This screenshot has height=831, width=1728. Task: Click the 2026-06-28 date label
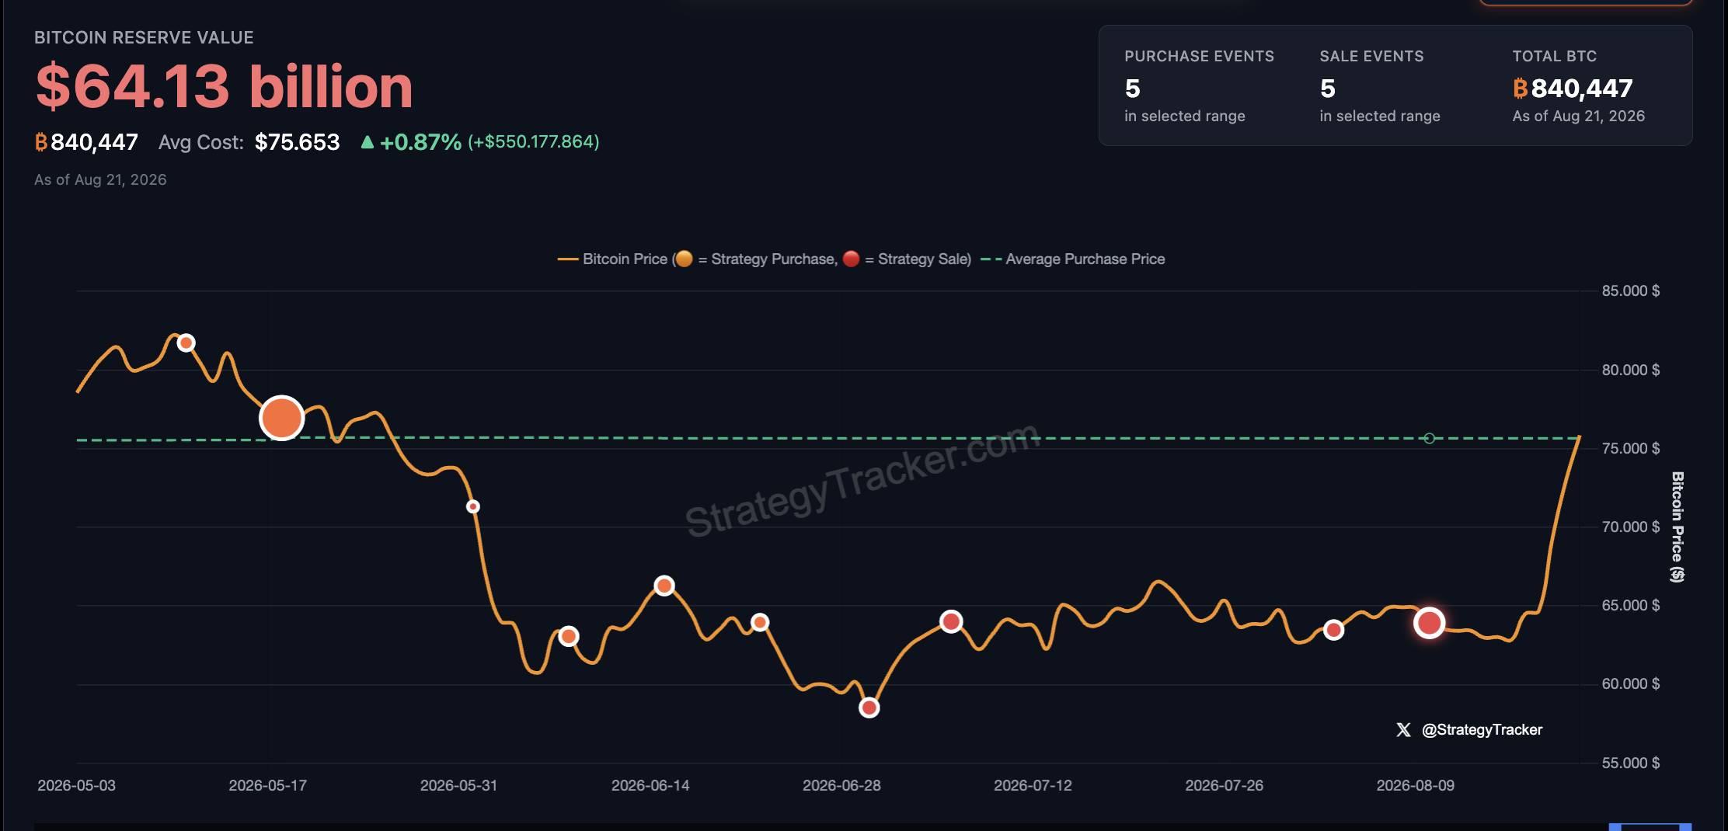point(841,785)
